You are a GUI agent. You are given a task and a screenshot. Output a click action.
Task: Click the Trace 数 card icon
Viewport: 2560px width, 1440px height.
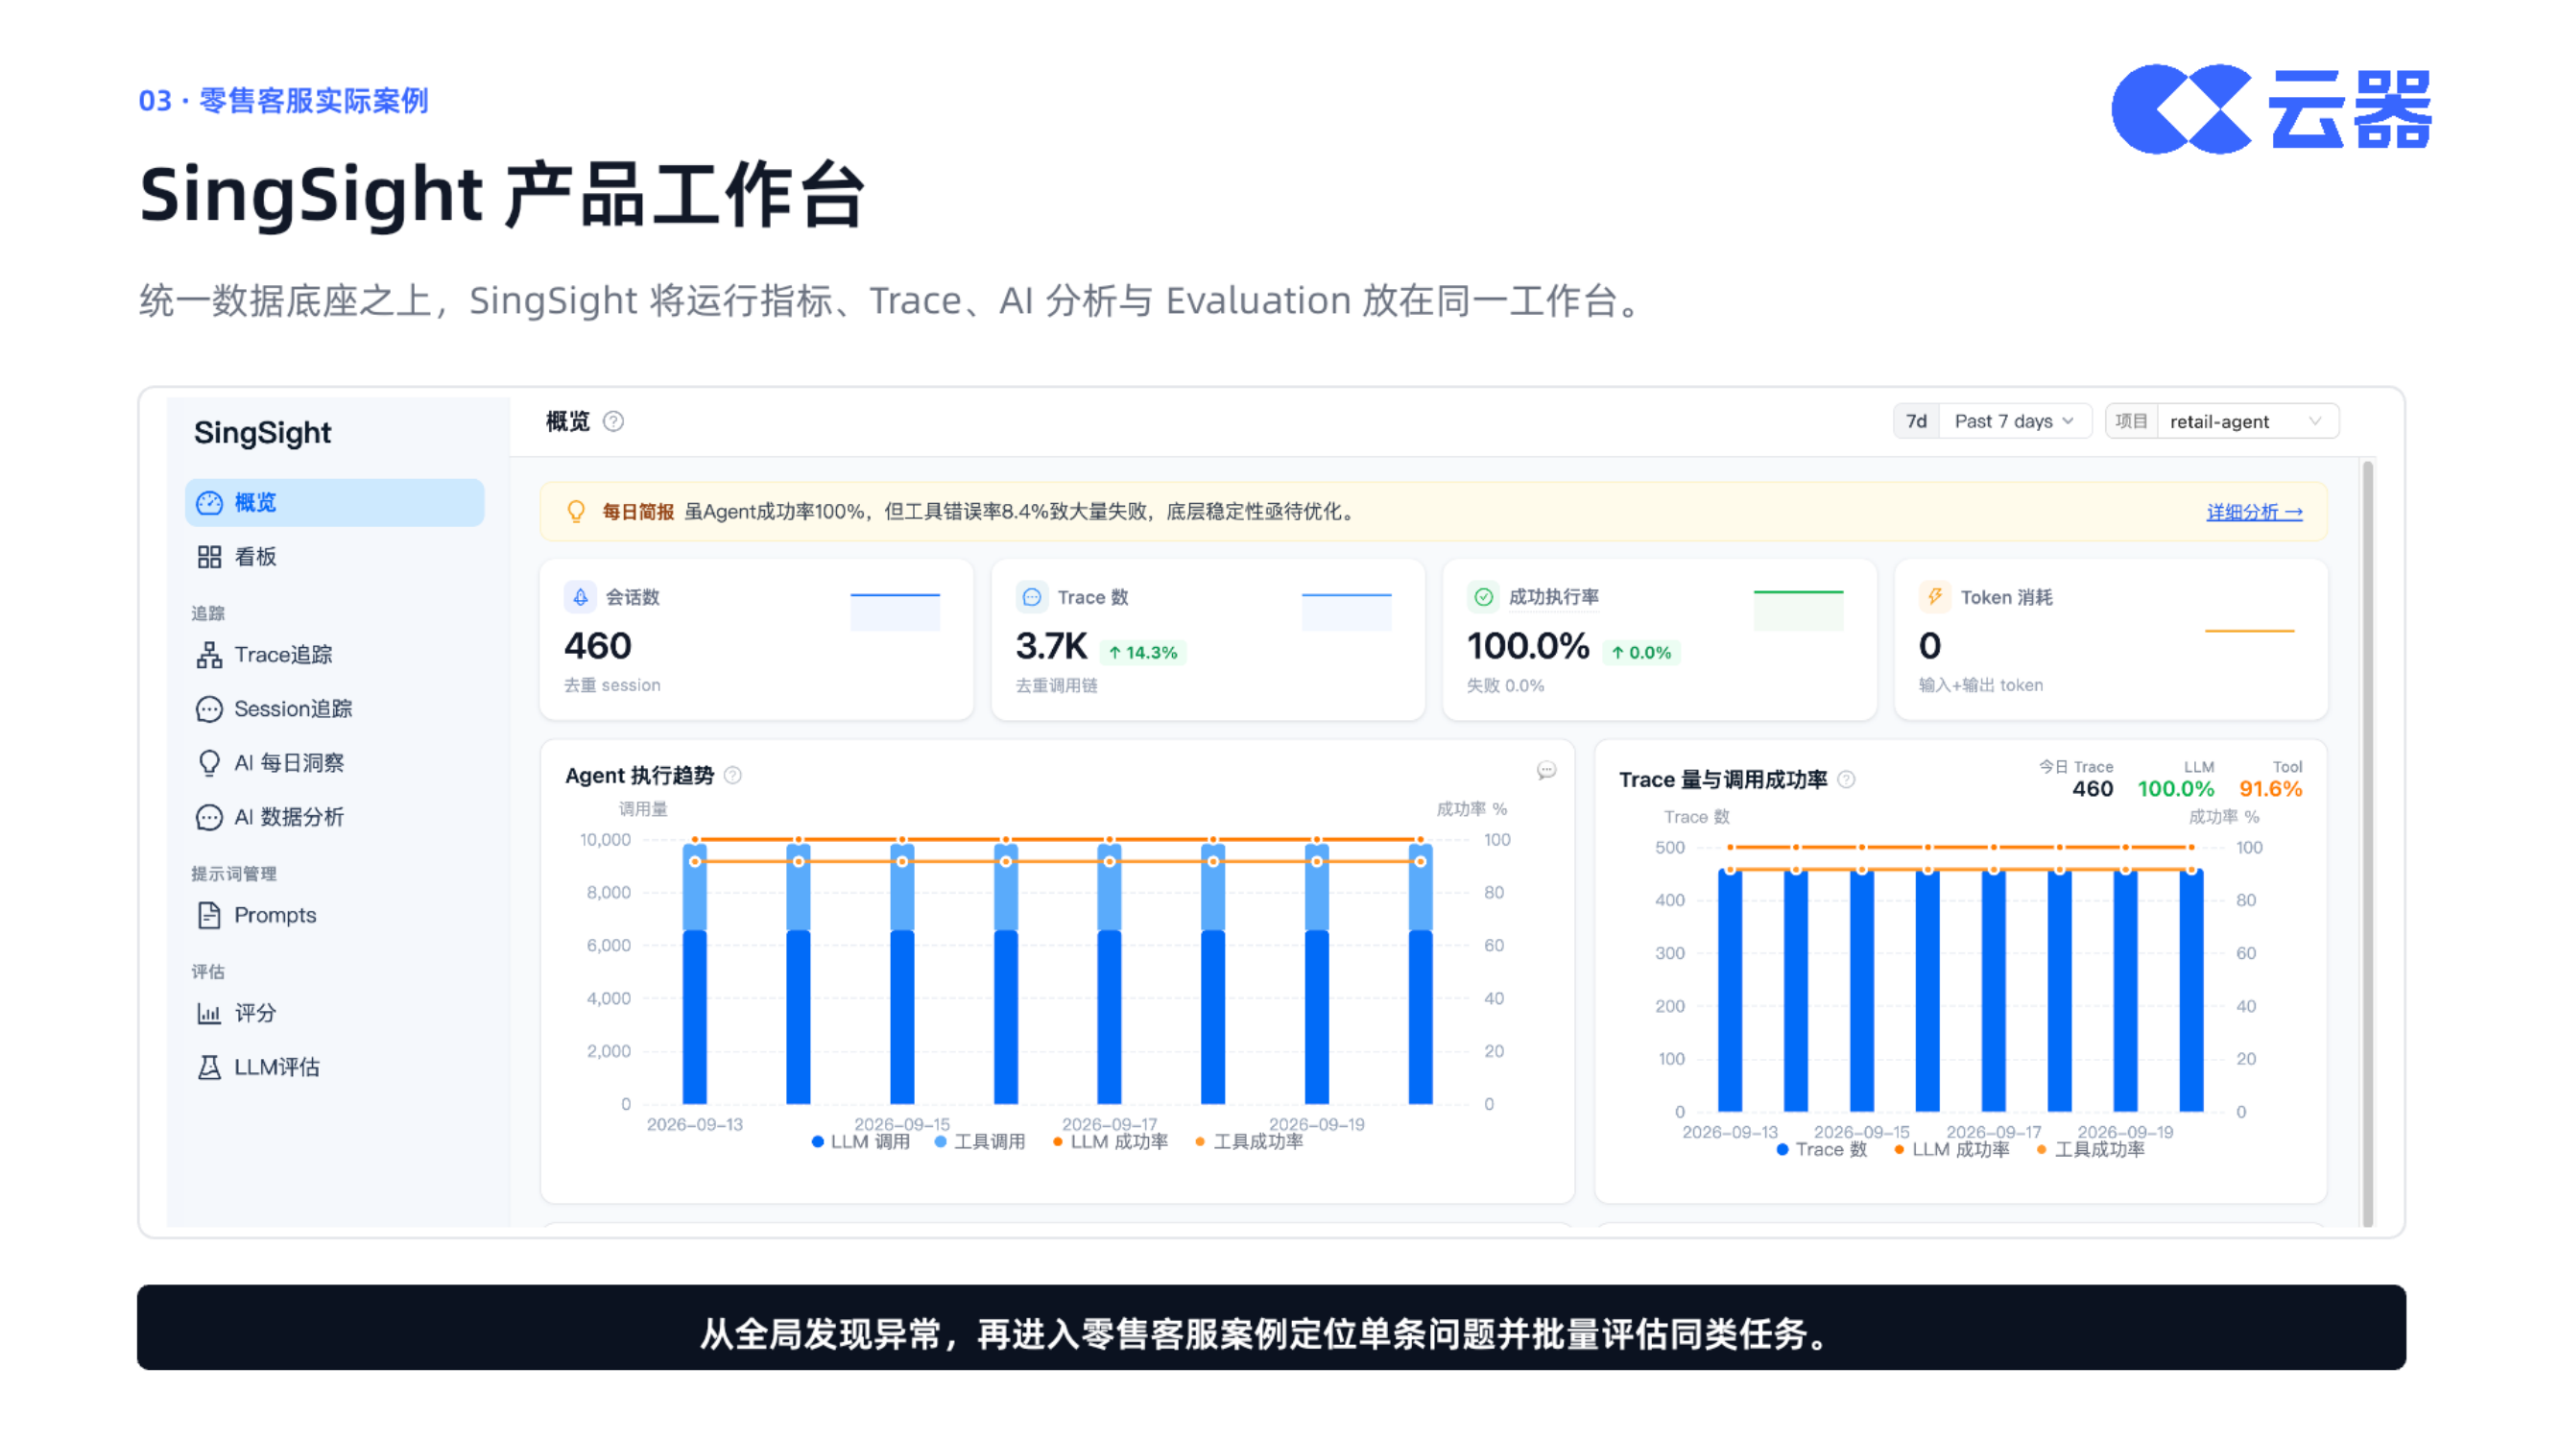1032,596
